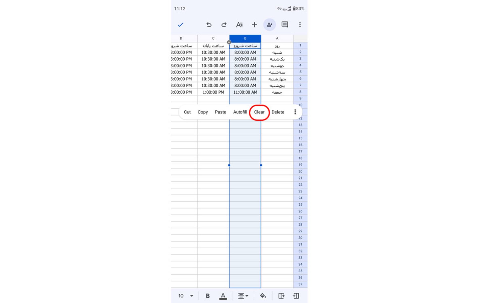
Task: Select the Delete option from context menu
Action: (x=278, y=112)
